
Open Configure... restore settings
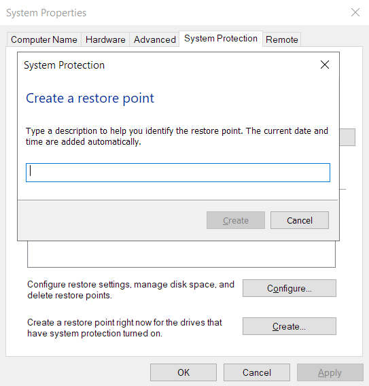[x=289, y=288]
